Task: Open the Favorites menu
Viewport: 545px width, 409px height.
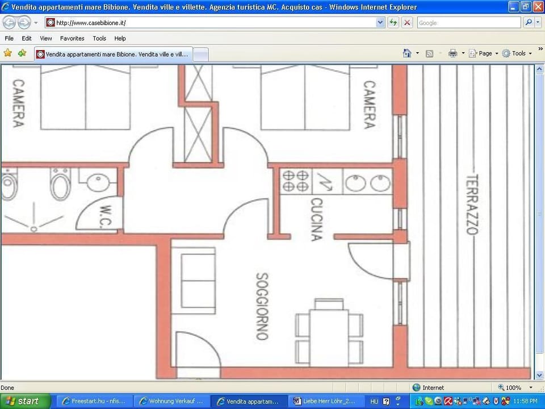Action: pyautogui.click(x=72, y=38)
